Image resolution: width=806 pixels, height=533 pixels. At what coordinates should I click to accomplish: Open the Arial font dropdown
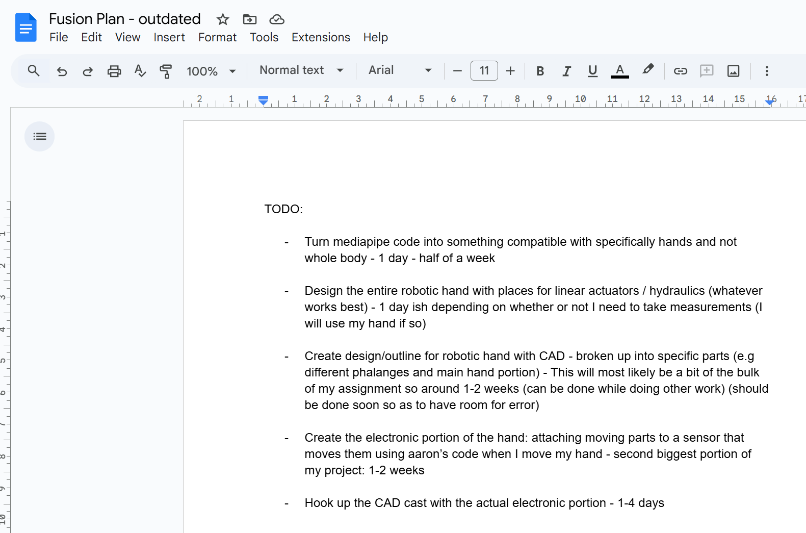(x=400, y=70)
